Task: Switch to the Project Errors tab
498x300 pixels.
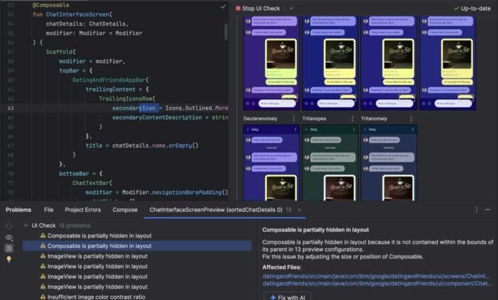Action: (82, 210)
